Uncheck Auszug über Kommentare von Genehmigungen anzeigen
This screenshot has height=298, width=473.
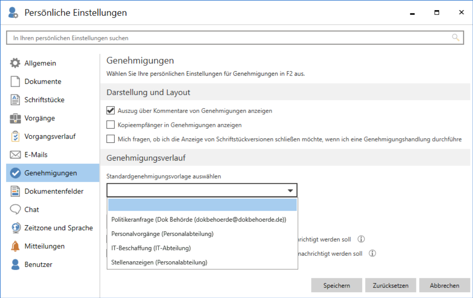(110, 111)
